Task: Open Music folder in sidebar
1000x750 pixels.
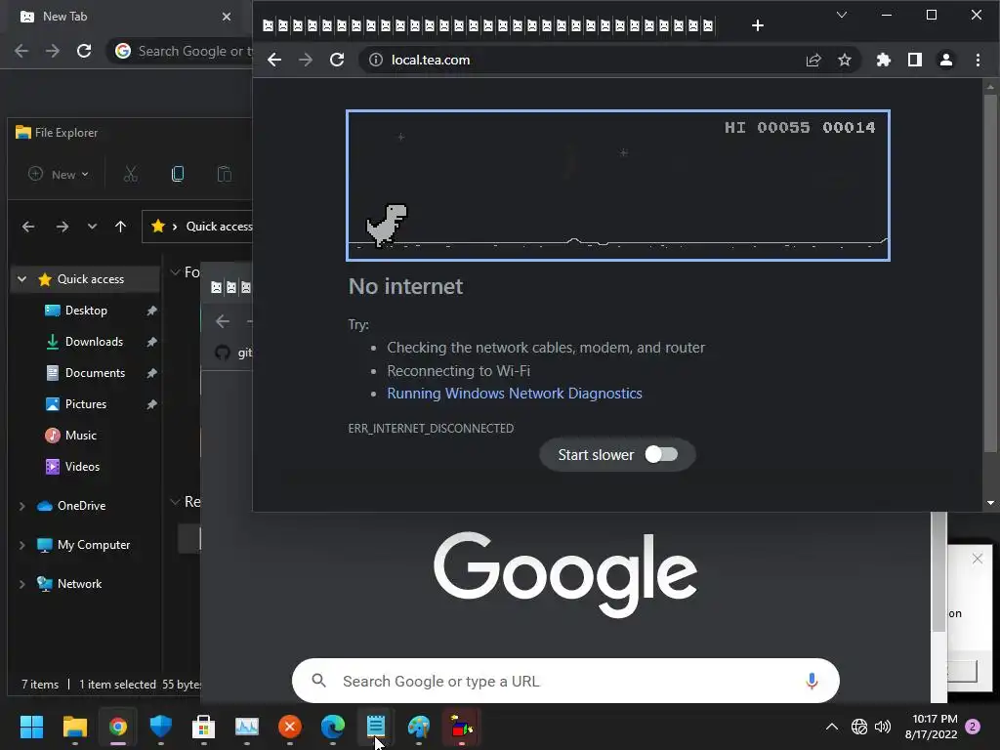Action: coord(80,436)
